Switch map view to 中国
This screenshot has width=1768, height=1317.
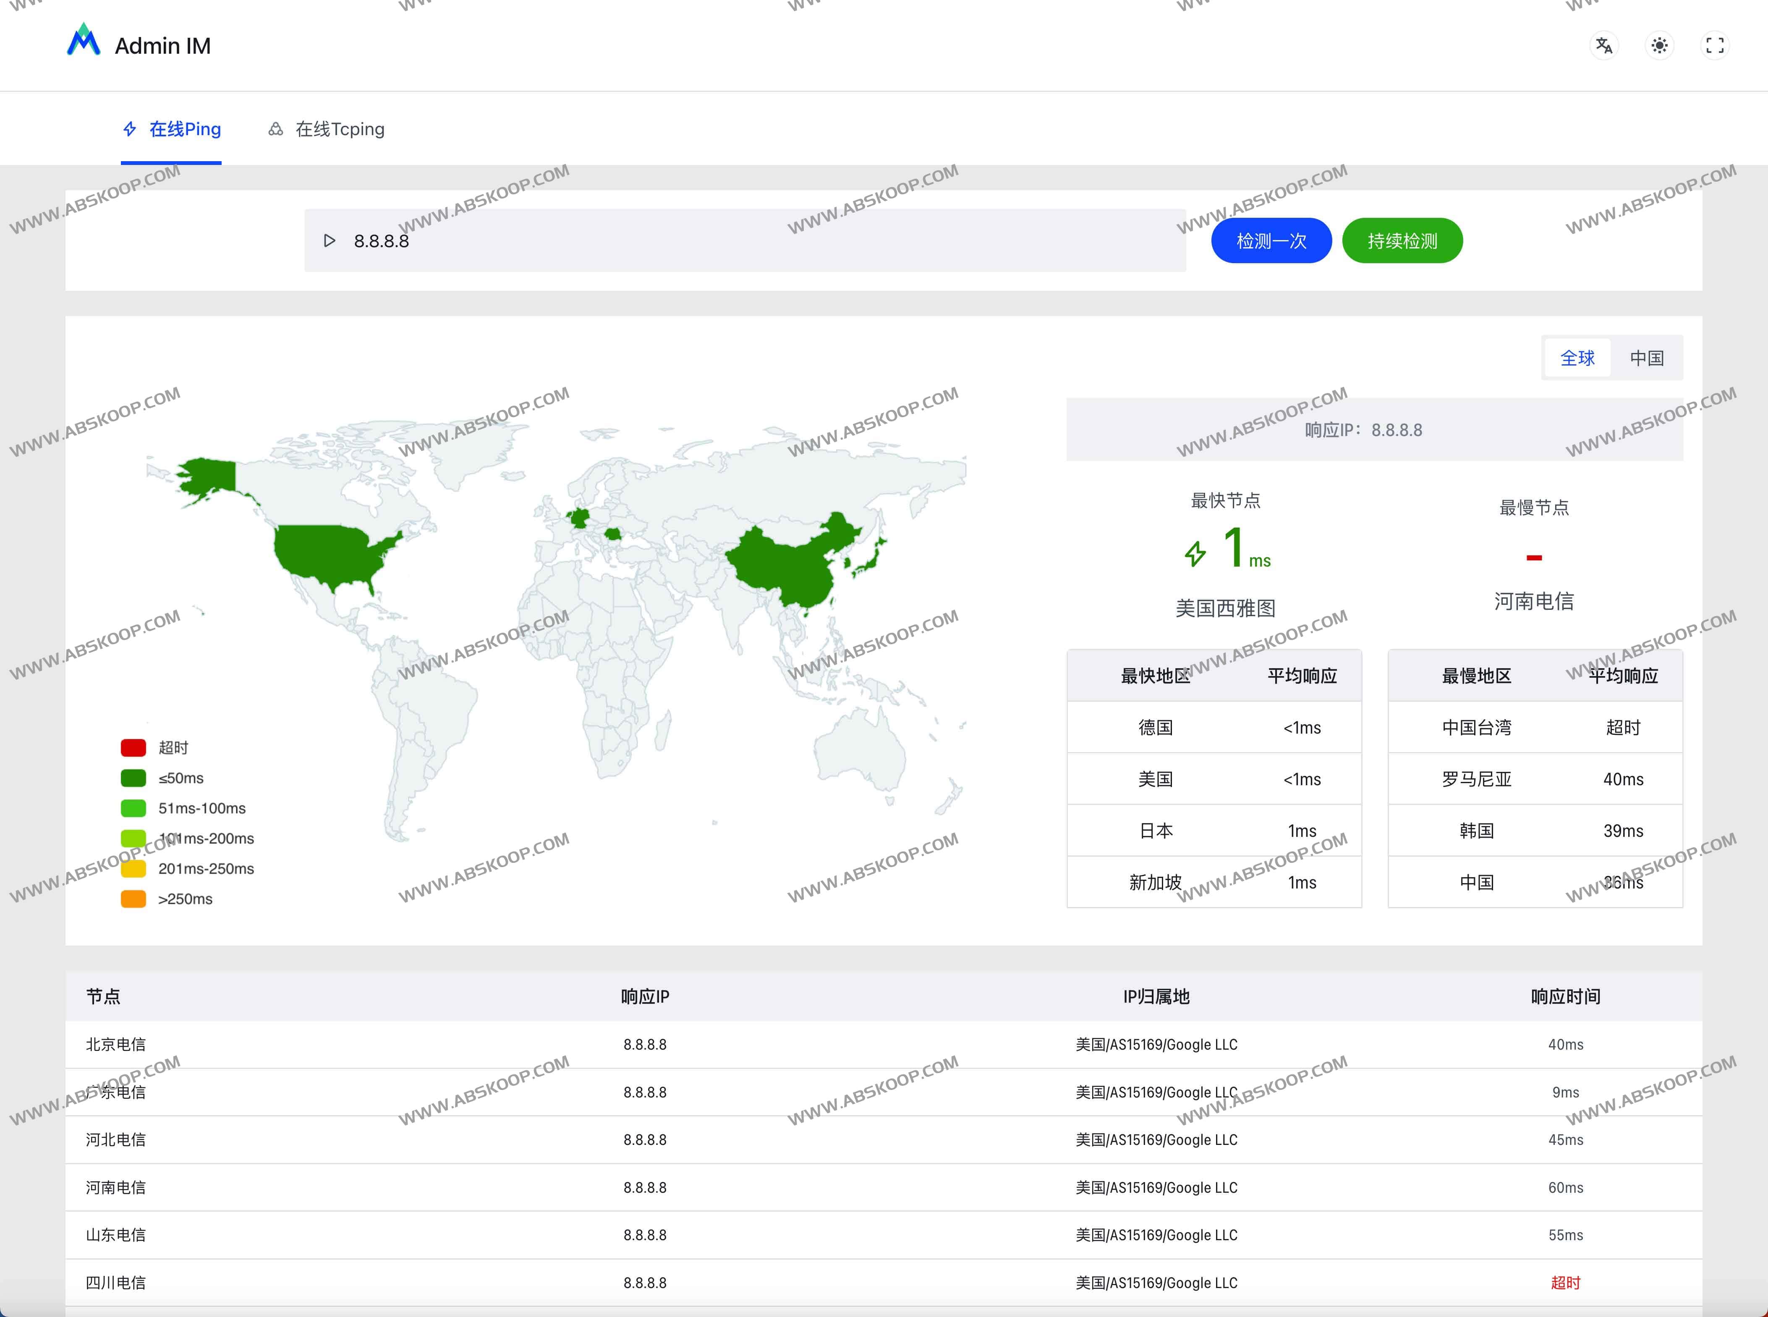(x=1646, y=358)
